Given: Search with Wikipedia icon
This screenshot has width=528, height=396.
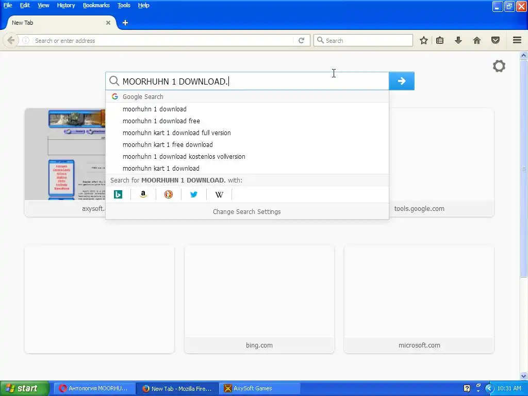Looking at the screenshot, I should tap(219, 194).
